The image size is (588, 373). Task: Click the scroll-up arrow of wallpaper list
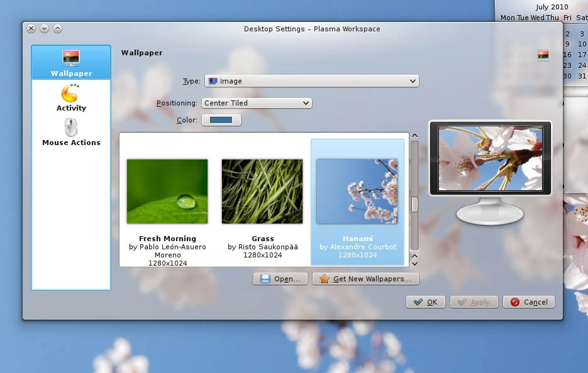click(414, 136)
